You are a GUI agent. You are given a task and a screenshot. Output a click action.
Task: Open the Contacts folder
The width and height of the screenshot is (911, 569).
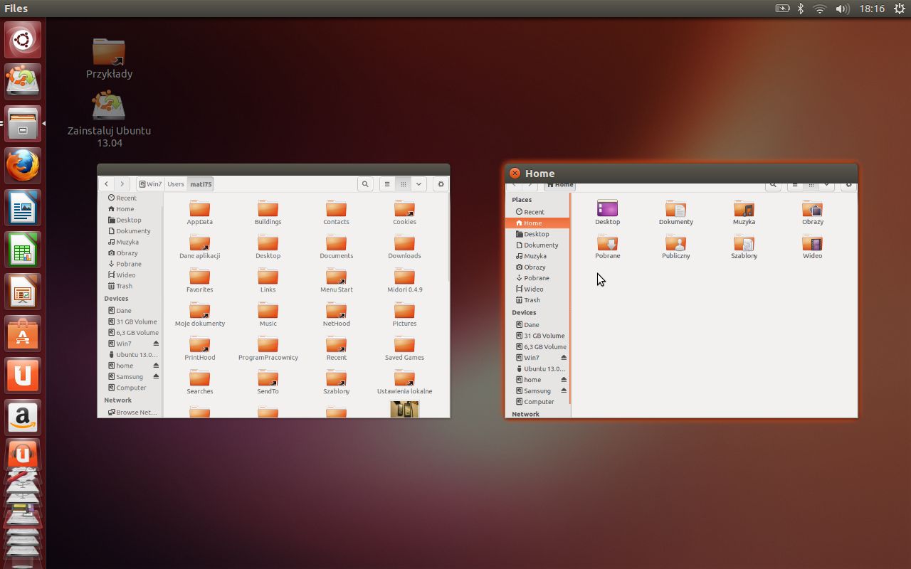(336, 213)
